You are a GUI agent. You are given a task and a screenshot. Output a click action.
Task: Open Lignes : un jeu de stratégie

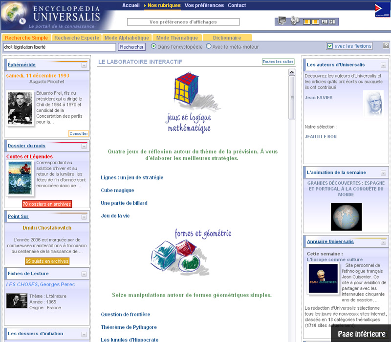pyautogui.click(x=132, y=177)
